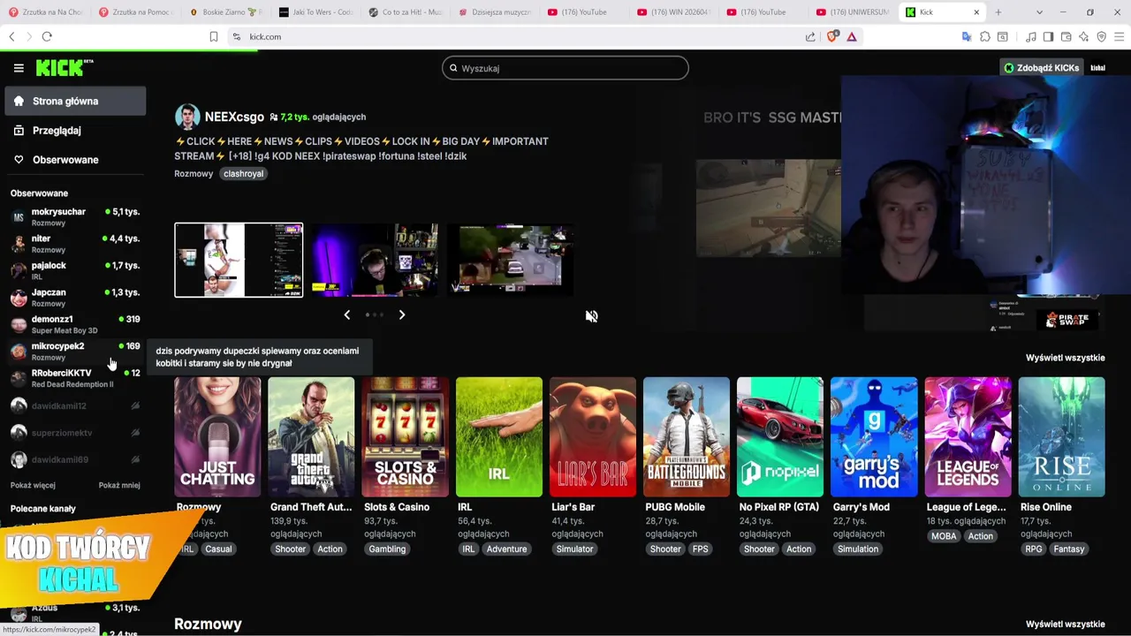1131x636 pixels.
Task: Open niter channel in followed list
Action: tap(75, 244)
